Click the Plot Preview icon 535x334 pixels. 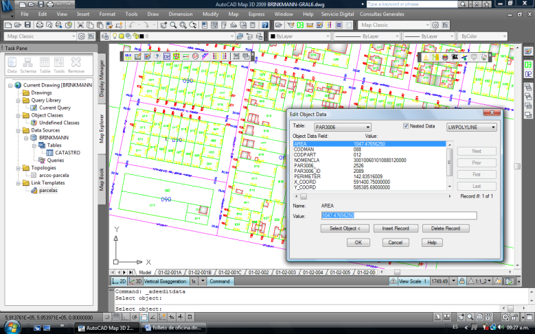coord(49,25)
